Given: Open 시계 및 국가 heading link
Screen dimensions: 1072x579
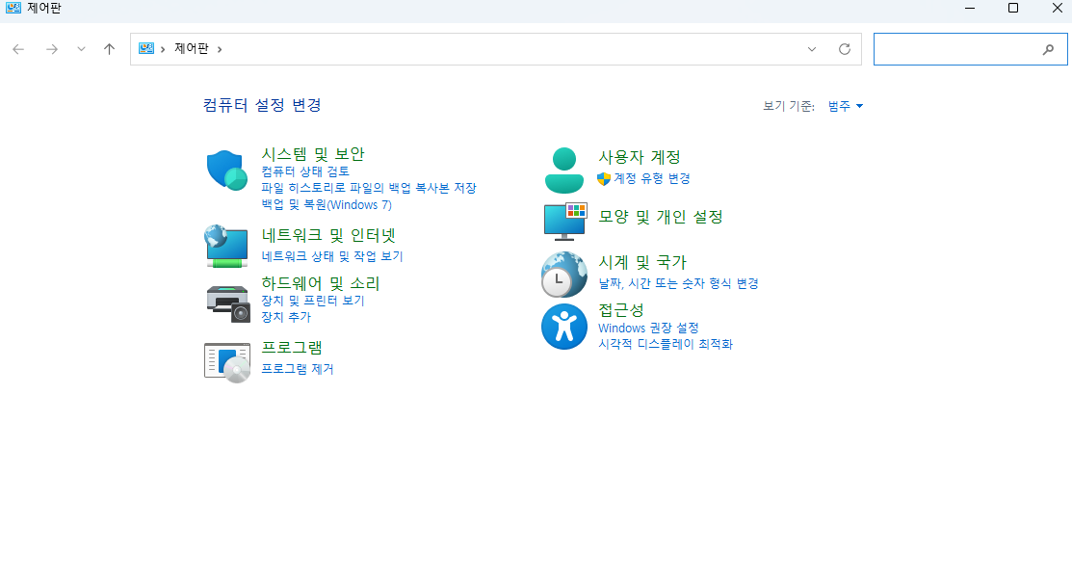Looking at the screenshot, I should [642, 262].
